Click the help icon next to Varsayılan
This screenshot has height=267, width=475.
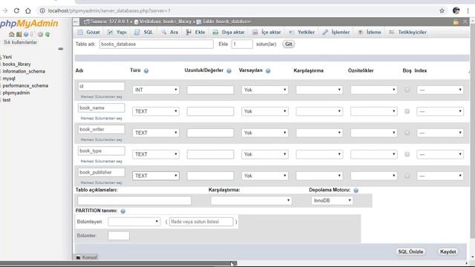tap(268, 71)
